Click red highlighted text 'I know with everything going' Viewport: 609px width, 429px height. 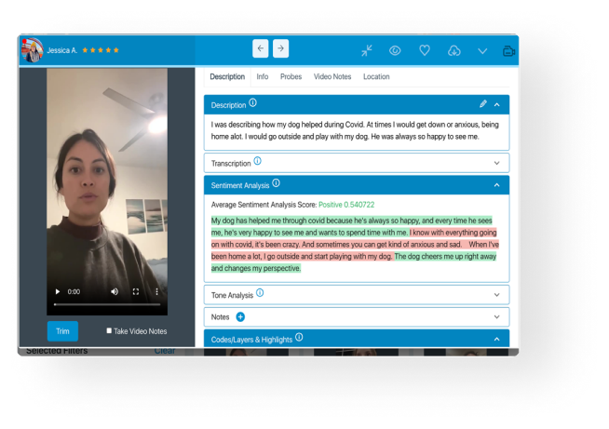coord(453,233)
